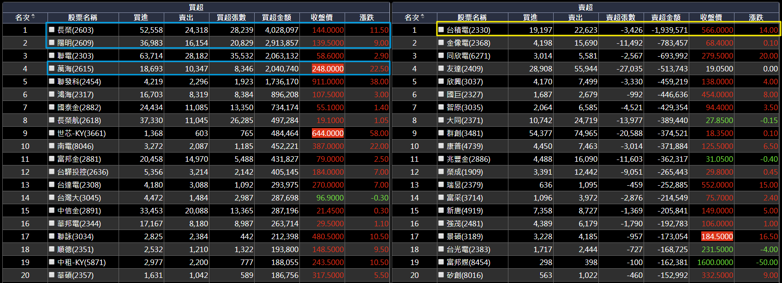Click 收盤價 header in 買超 table

pos(322,18)
